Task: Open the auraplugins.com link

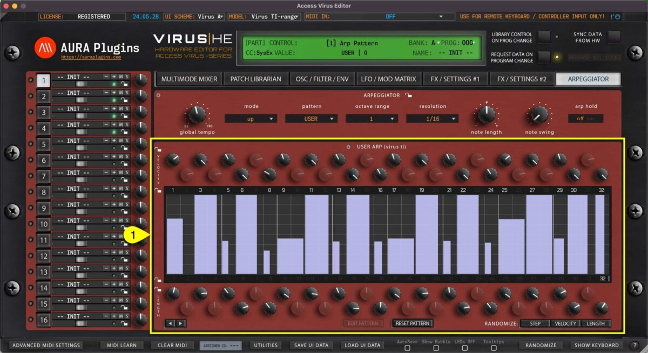Action: [x=91, y=57]
